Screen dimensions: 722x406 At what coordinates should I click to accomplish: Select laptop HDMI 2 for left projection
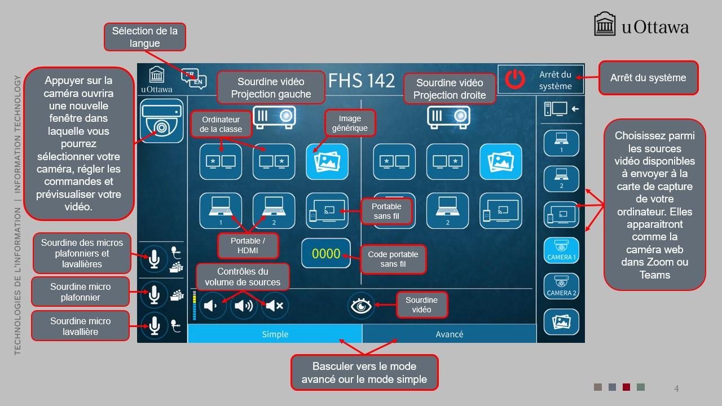[x=274, y=211]
